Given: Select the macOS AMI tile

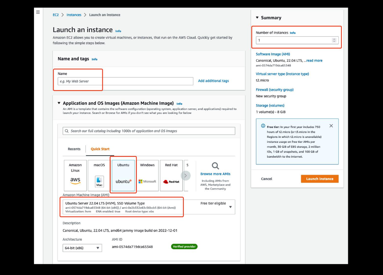Looking at the screenshot, I should 99,176.
